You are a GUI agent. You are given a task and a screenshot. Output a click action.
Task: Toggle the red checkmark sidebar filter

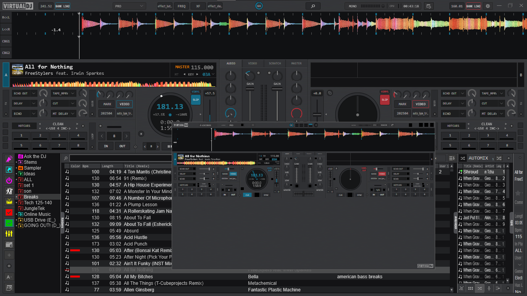tap(9, 212)
